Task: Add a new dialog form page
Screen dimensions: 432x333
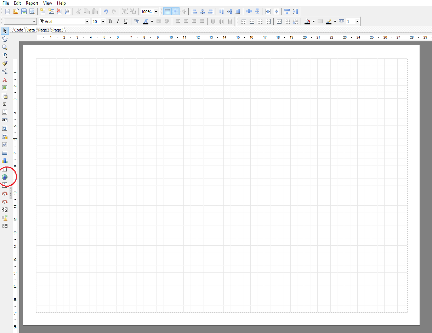Action: point(51,11)
